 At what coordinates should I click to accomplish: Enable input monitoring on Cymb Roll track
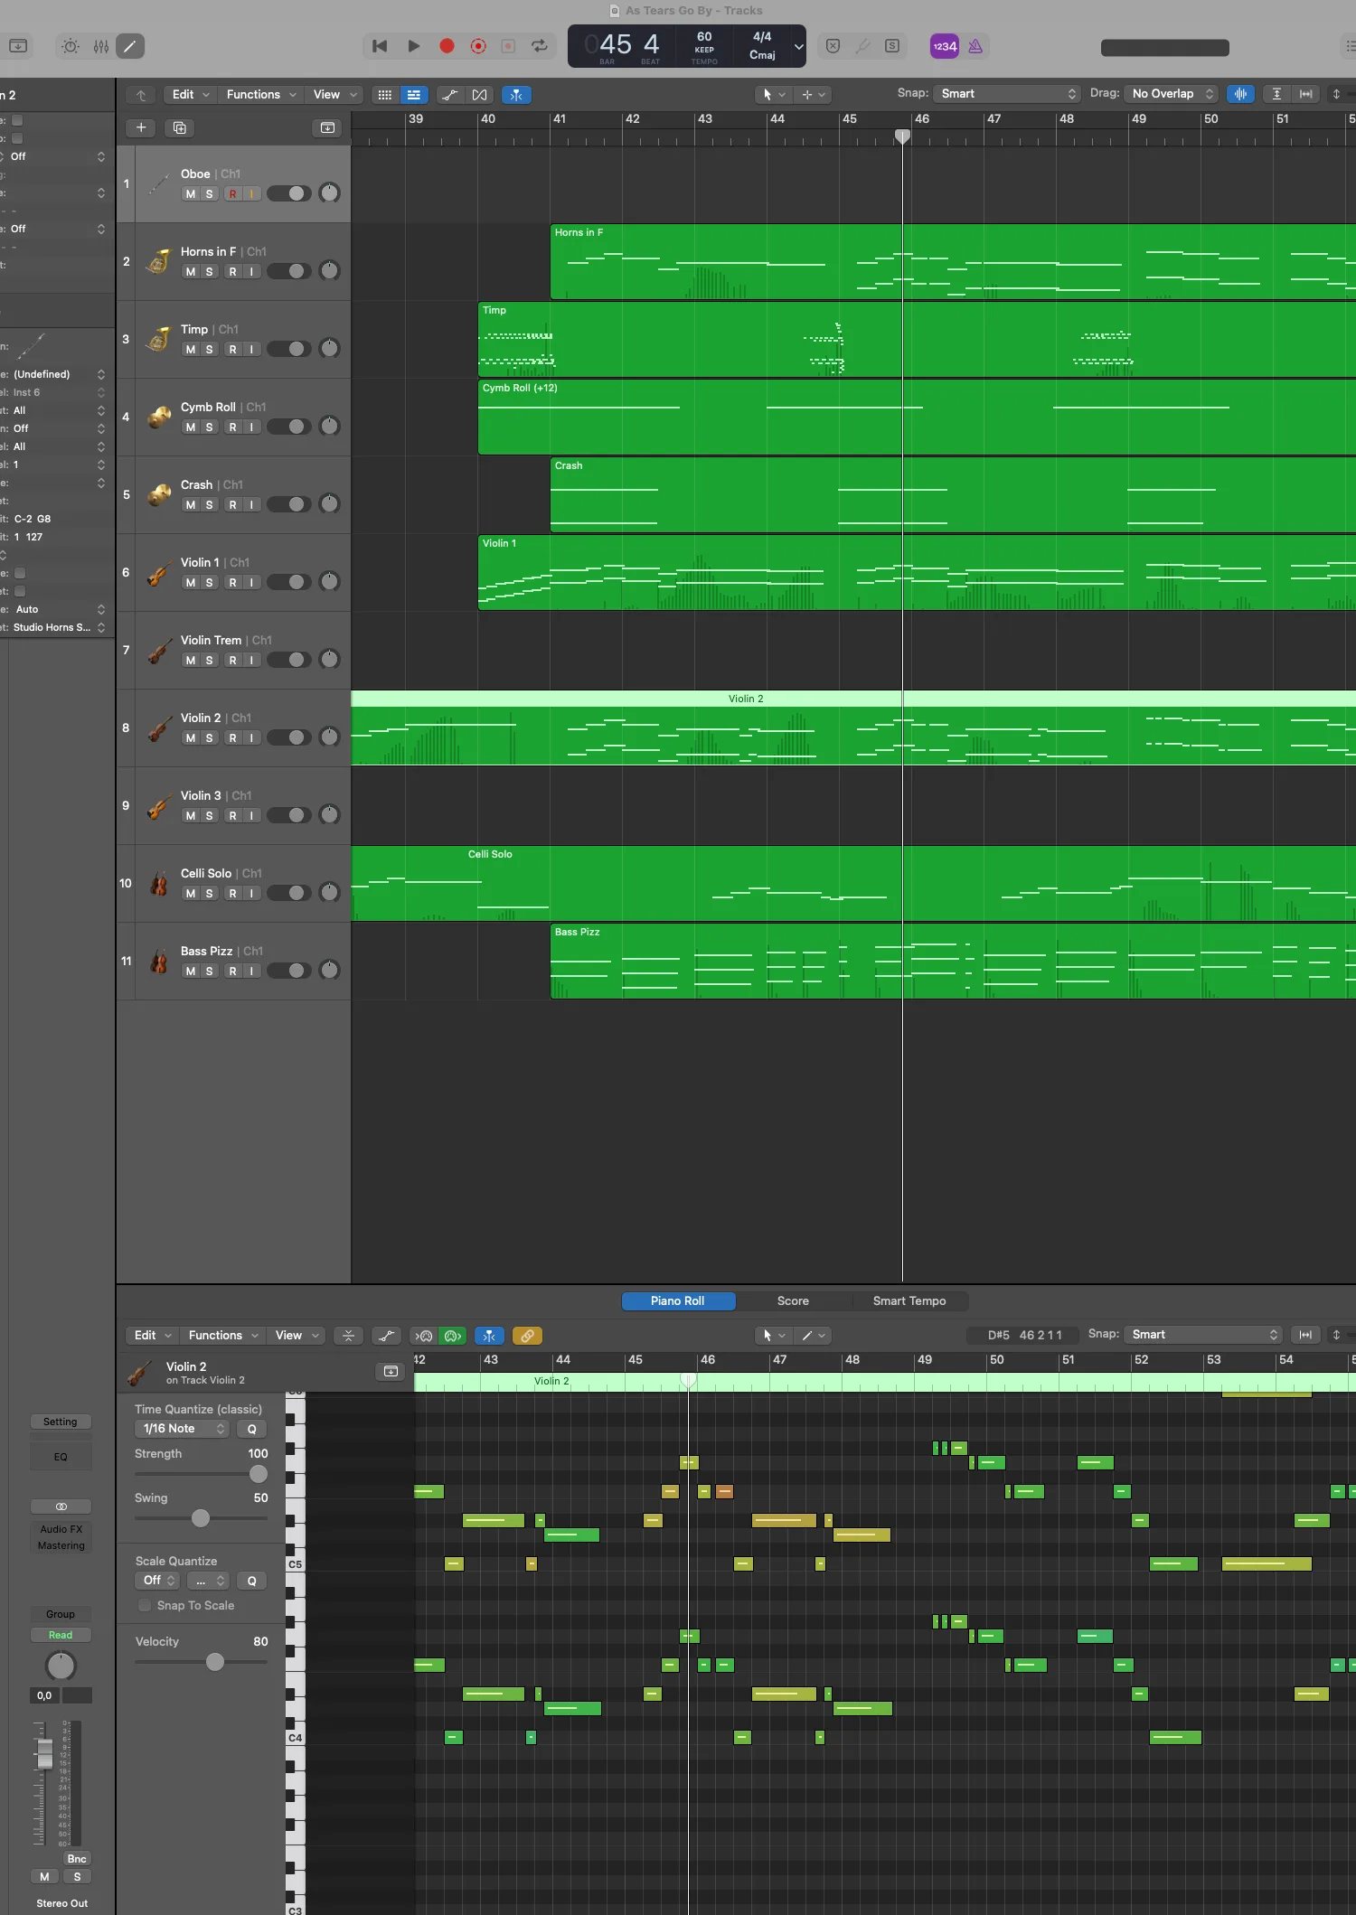tap(251, 427)
